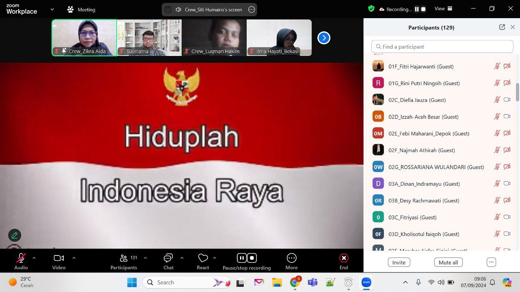Show next video thumbnails with arrow
This screenshot has height=292, width=520.
click(x=324, y=38)
